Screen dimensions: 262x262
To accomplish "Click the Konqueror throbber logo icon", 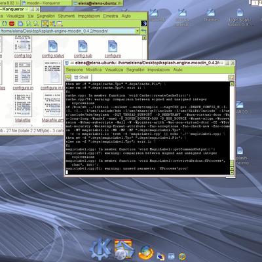I will tap(143, 24).
